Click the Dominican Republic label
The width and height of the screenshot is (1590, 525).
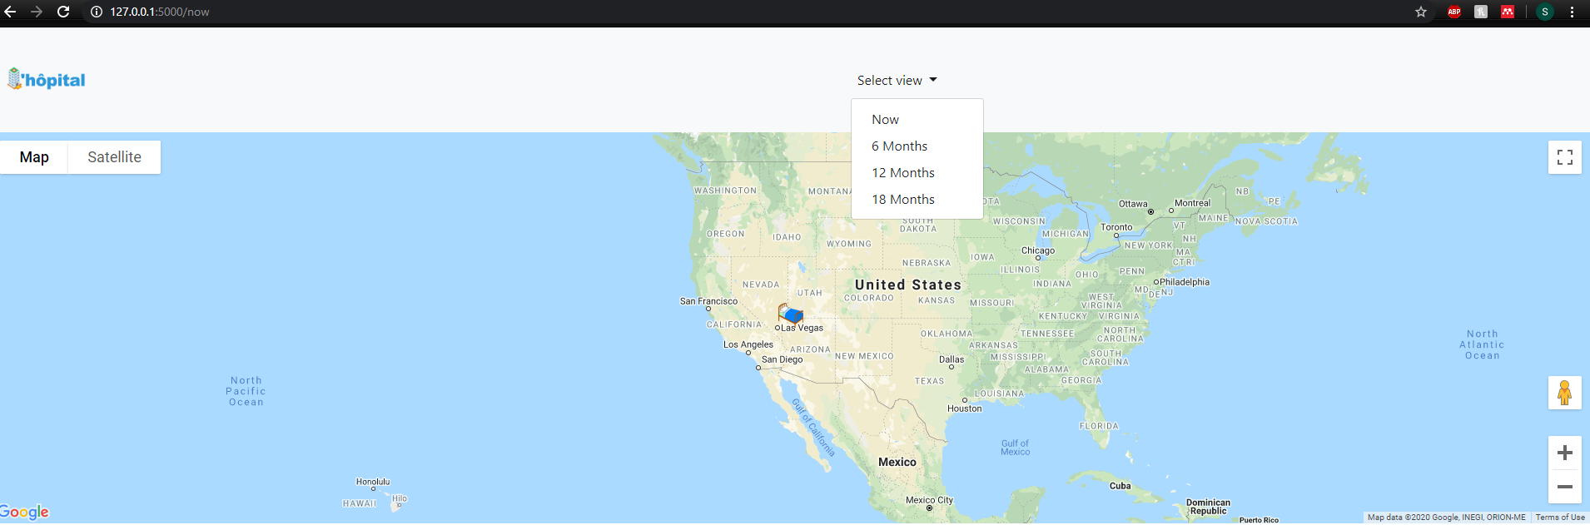(1208, 507)
